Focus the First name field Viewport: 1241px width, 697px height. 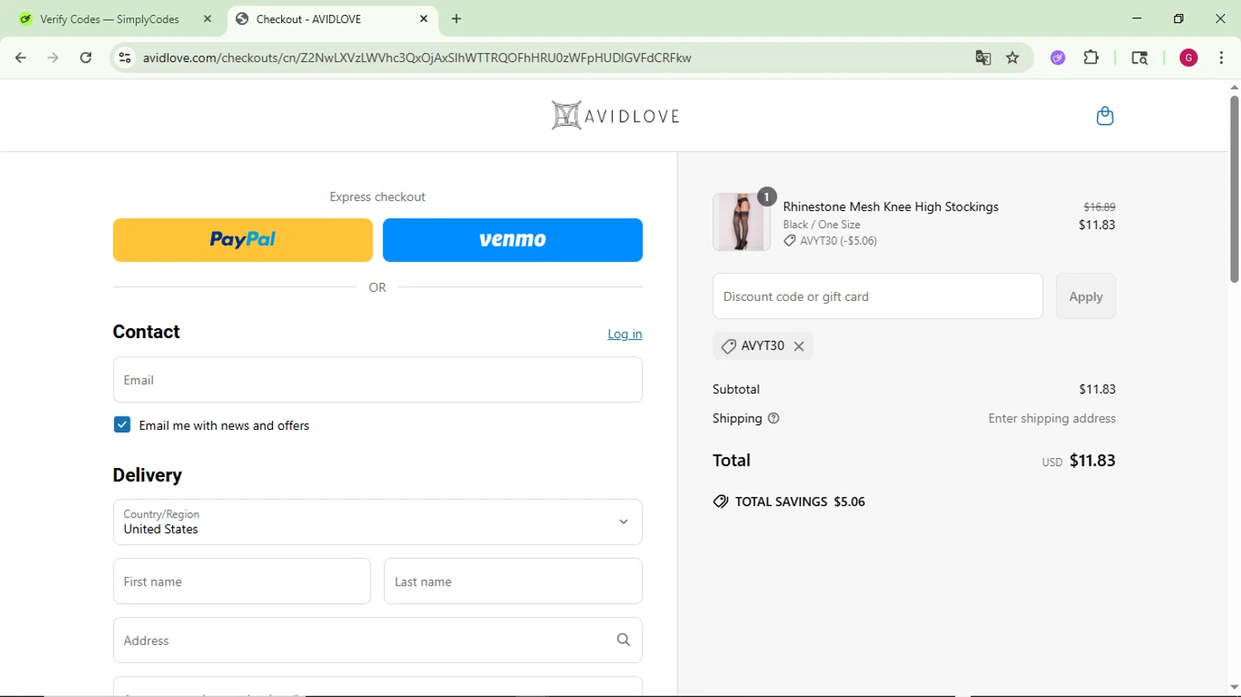click(x=242, y=581)
